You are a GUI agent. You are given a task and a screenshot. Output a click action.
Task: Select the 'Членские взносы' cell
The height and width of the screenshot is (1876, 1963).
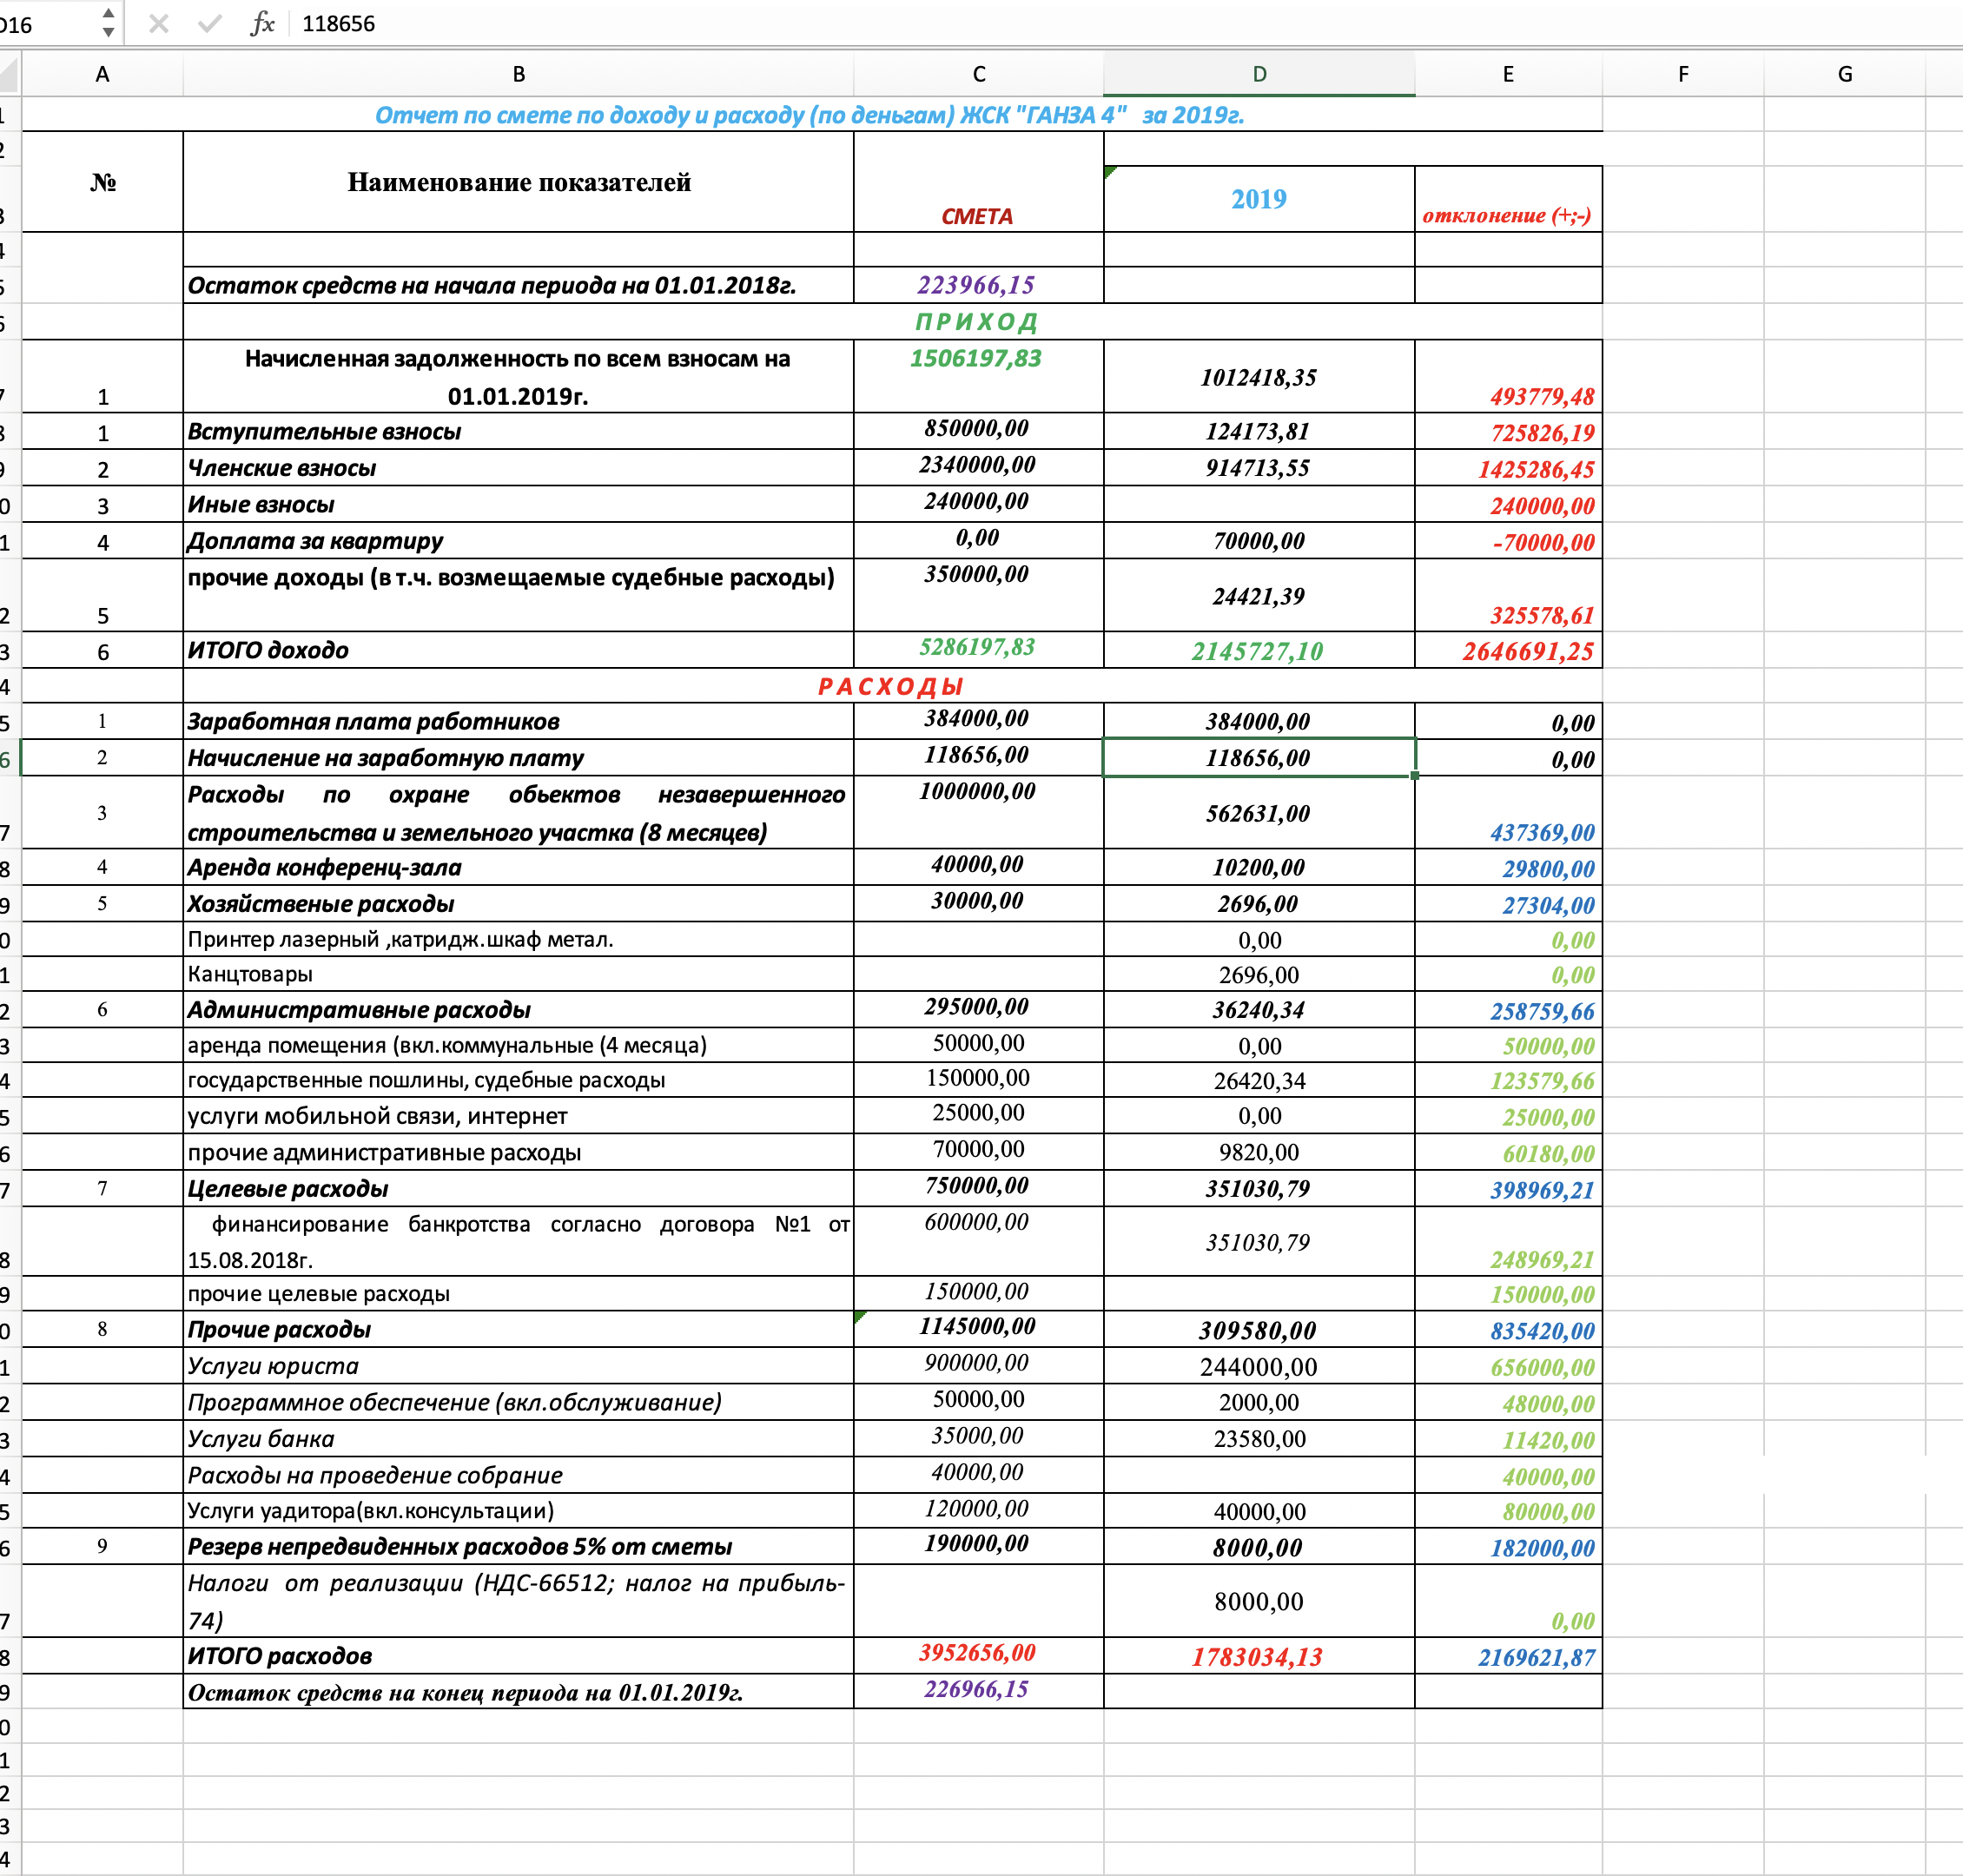518,468
